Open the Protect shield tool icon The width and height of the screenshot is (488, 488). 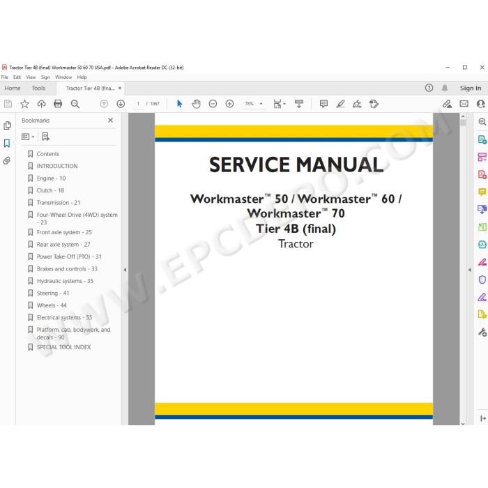[x=482, y=280]
